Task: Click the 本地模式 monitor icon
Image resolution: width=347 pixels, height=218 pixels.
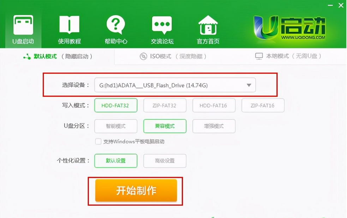Action: pyautogui.click(x=259, y=56)
